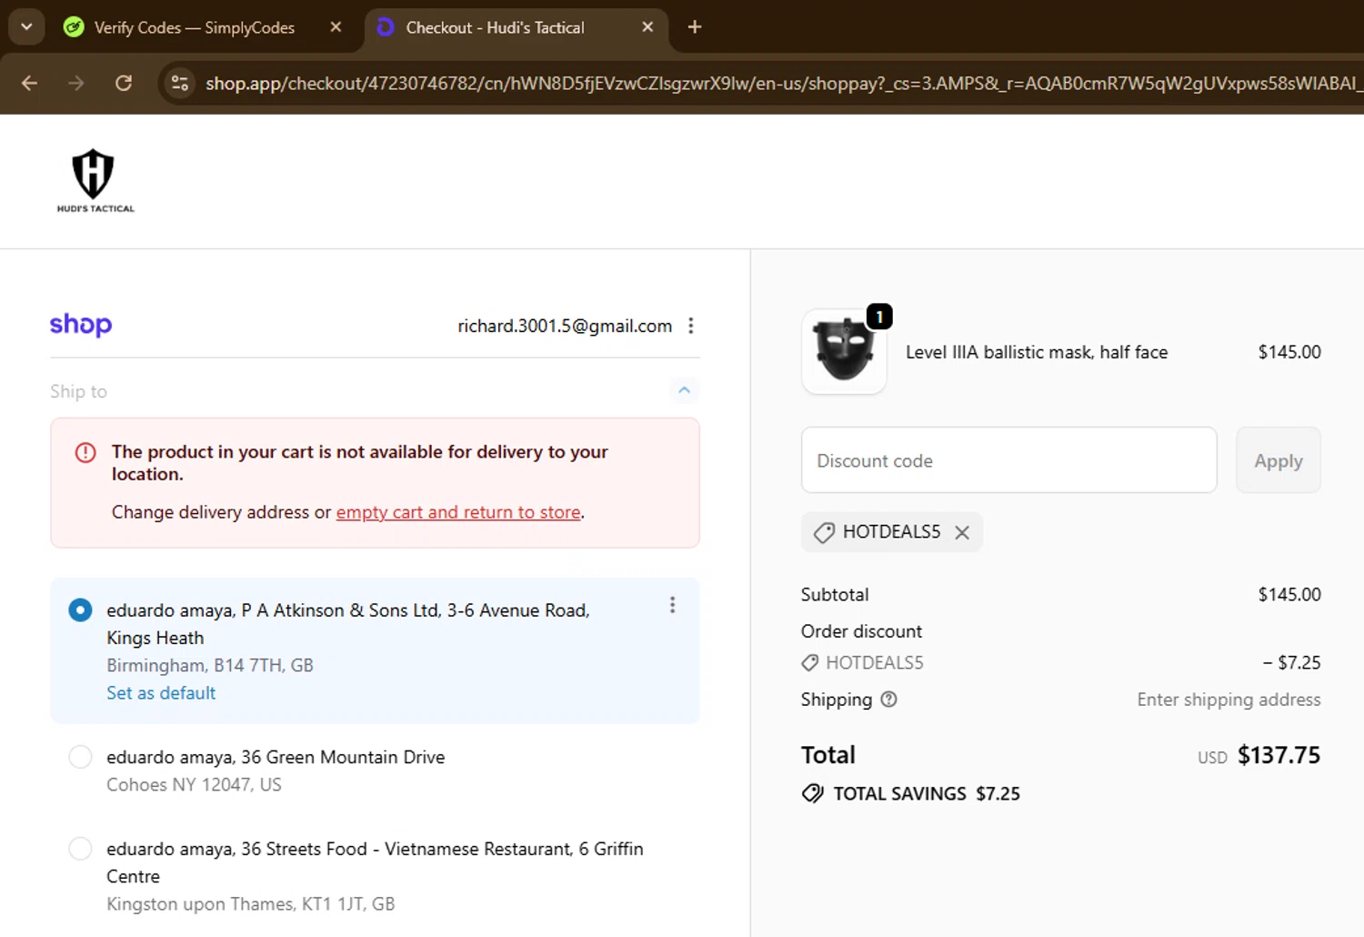Click the ballistic mask product thumbnail
Screen dimensions: 1364x937
[844, 352]
